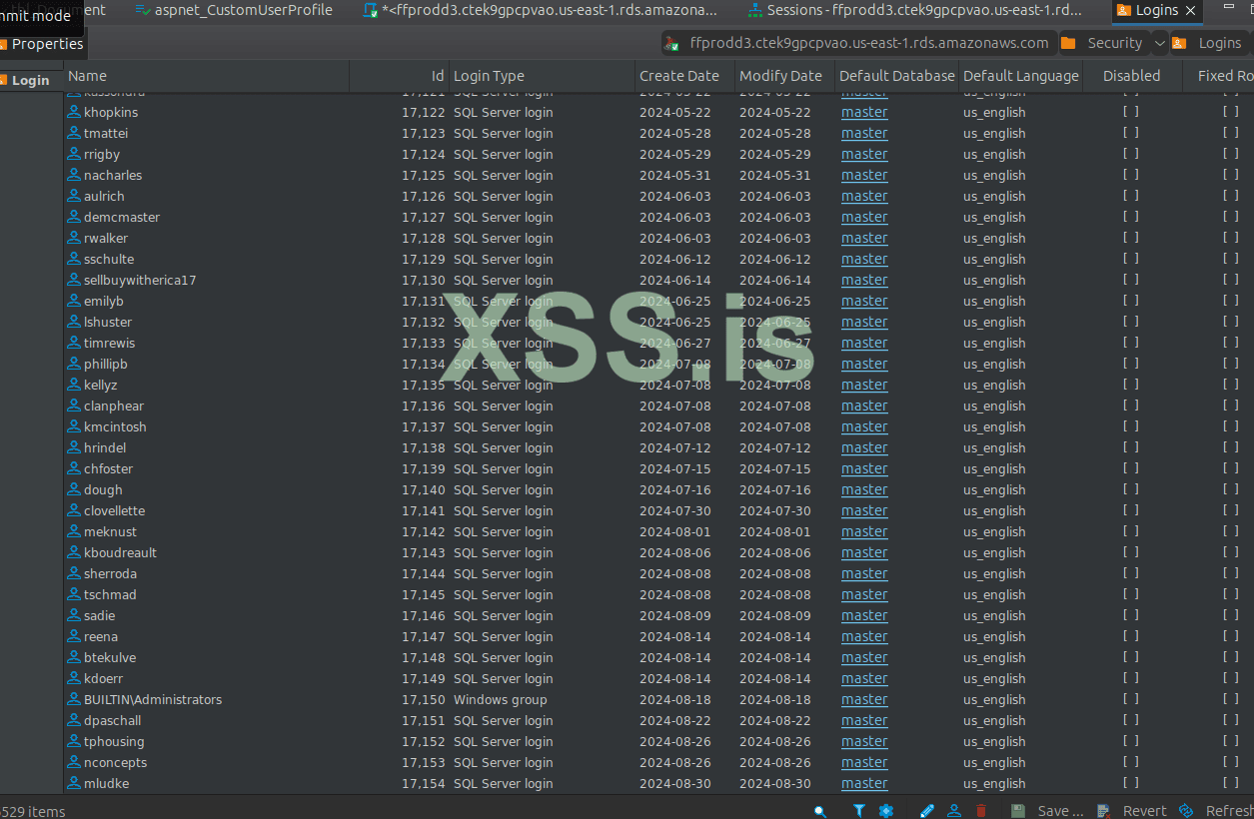Open the filter funnel icon in bottom toolbar
Image resolution: width=1254 pixels, height=819 pixels.
click(859, 811)
